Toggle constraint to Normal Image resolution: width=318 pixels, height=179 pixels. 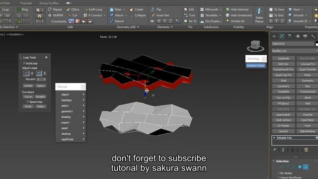pos(90,21)
